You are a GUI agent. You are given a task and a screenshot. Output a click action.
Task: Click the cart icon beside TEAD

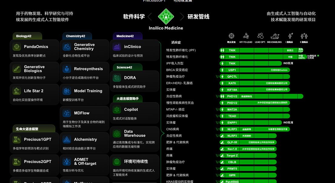click(x=217, y=116)
